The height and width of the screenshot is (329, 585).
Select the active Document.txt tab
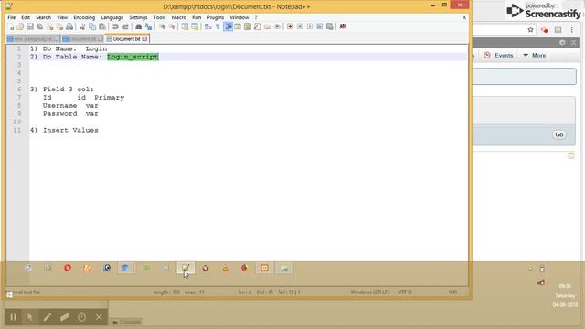[x=126, y=38]
